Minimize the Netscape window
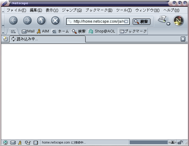Viewport: 189px width, 146px height. pyautogui.click(x=174, y=3)
